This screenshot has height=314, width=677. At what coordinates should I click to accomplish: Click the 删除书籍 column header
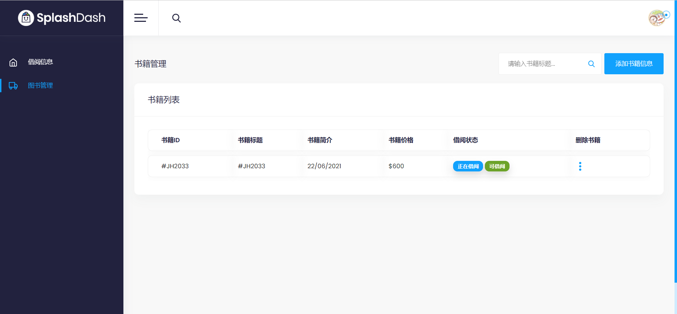click(x=588, y=140)
